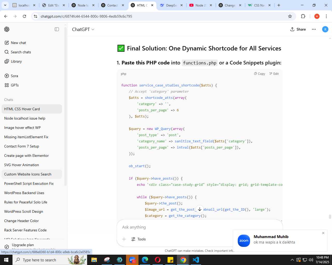Collapse the sidebar with toggle icon
Viewport: 332px width, 265px height.
(x=57, y=29)
